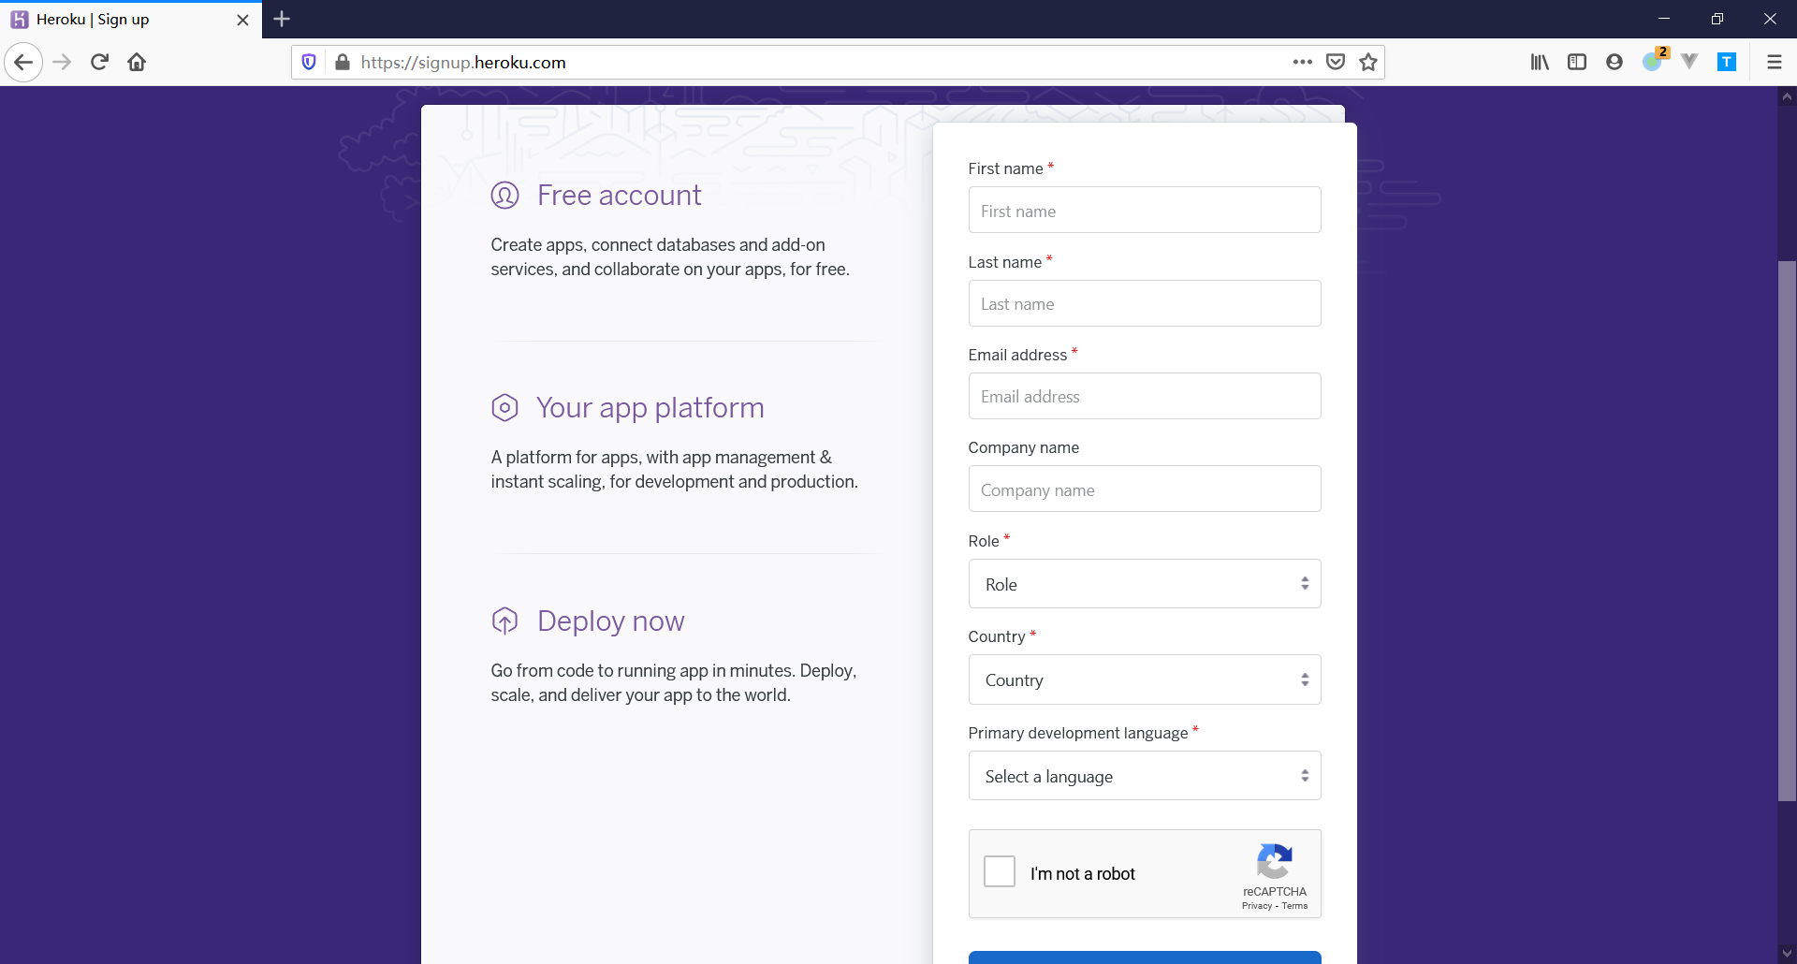This screenshot has height=964, width=1797.
Task: Focus the Company name field
Action: click(1145, 489)
